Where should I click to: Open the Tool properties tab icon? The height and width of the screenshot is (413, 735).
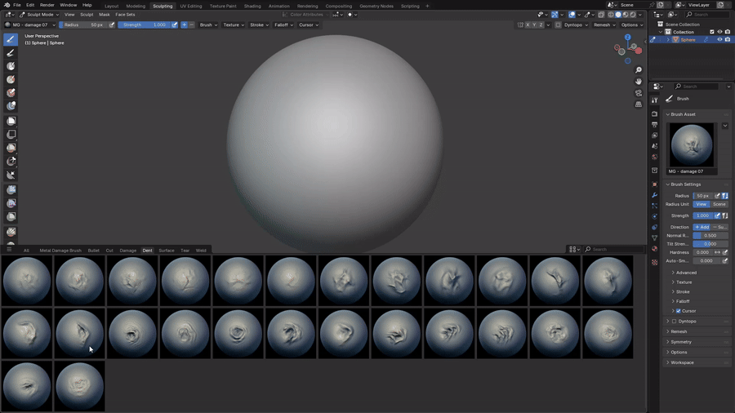point(654,100)
